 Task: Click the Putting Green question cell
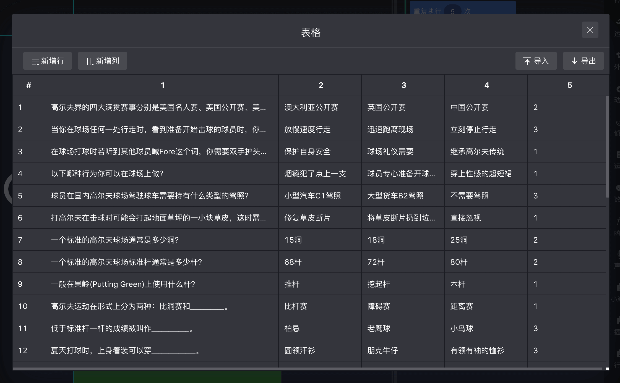[123, 284]
